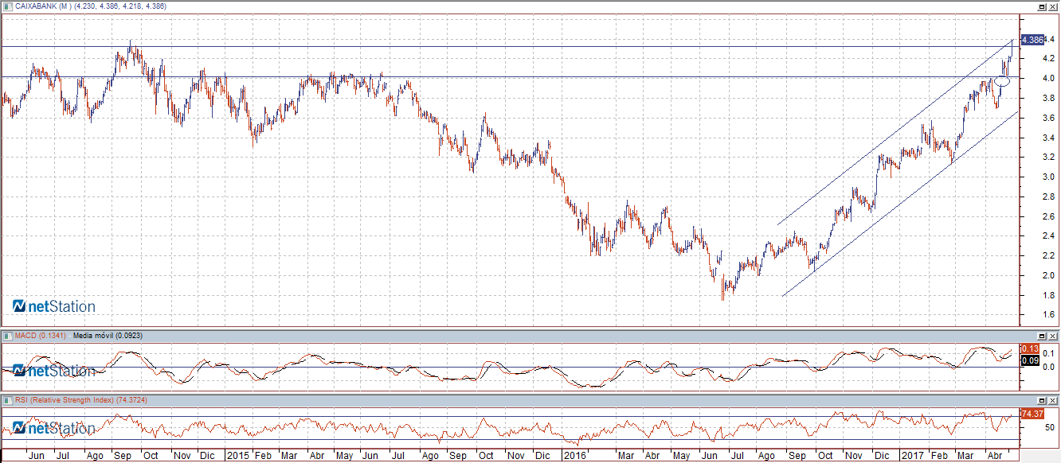Select the white ellipse annotation near 4.0
Screen dimensions: 1061x463
point(1002,81)
